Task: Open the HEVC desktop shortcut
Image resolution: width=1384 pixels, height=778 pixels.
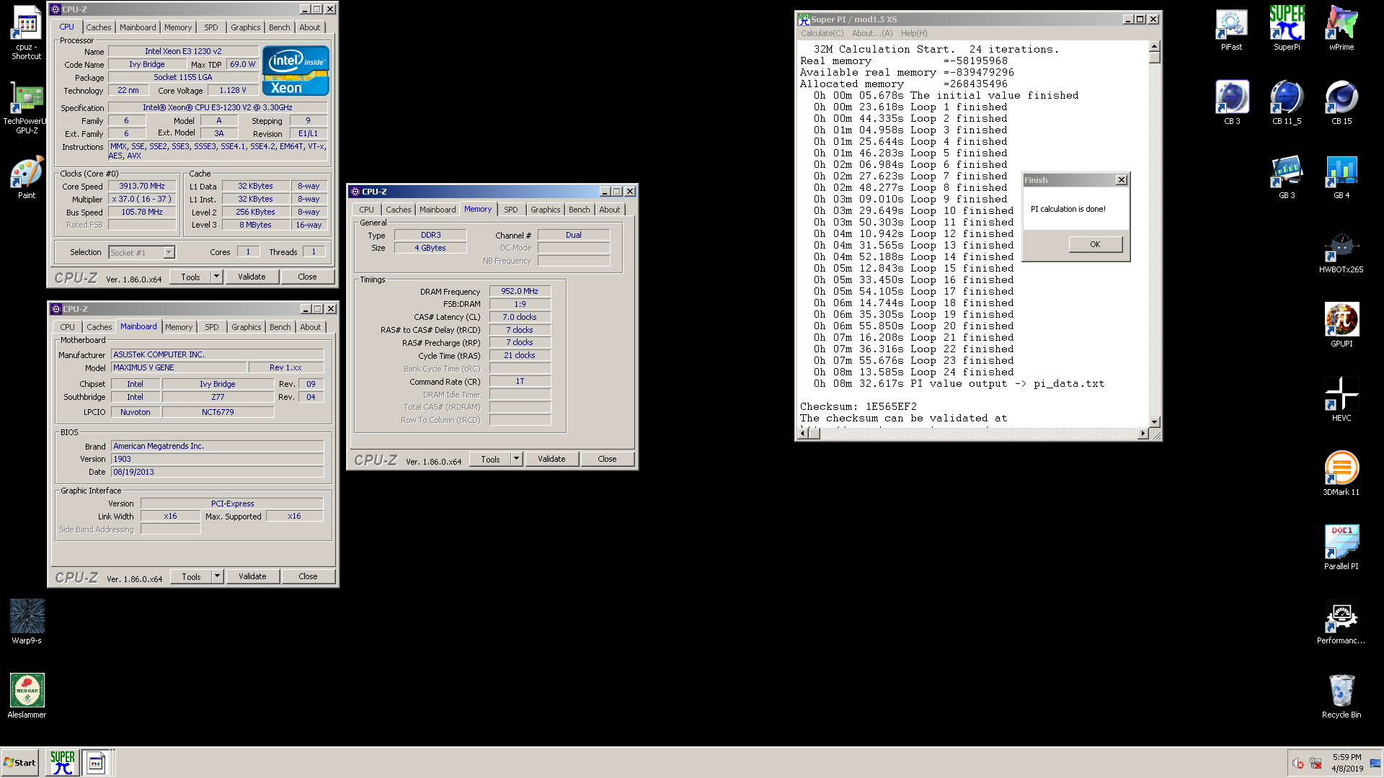Action: [x=1341, y=400]
